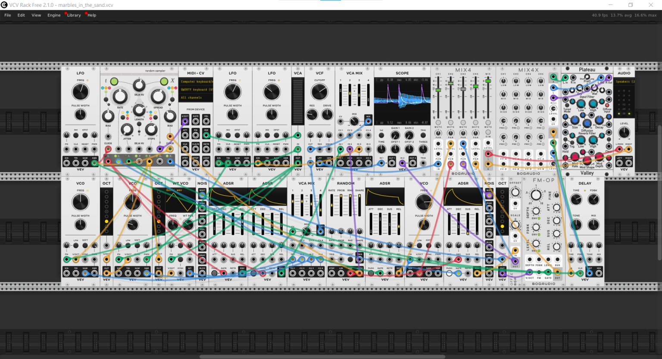Viewport: 662px width, 359px height.
Task: Click the Plateau Size knob
Action: click(x=575, y=121)
